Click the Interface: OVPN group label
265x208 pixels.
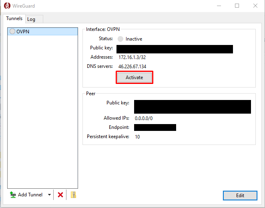[x=103, y=29]
